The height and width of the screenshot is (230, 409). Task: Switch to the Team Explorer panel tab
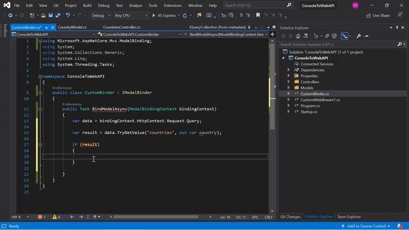click(x=349, y=217)
